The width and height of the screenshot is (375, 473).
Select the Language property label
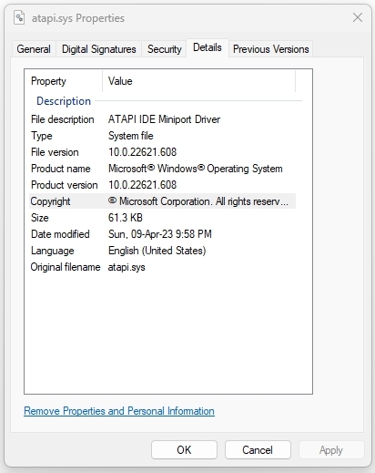coord(53,251)
